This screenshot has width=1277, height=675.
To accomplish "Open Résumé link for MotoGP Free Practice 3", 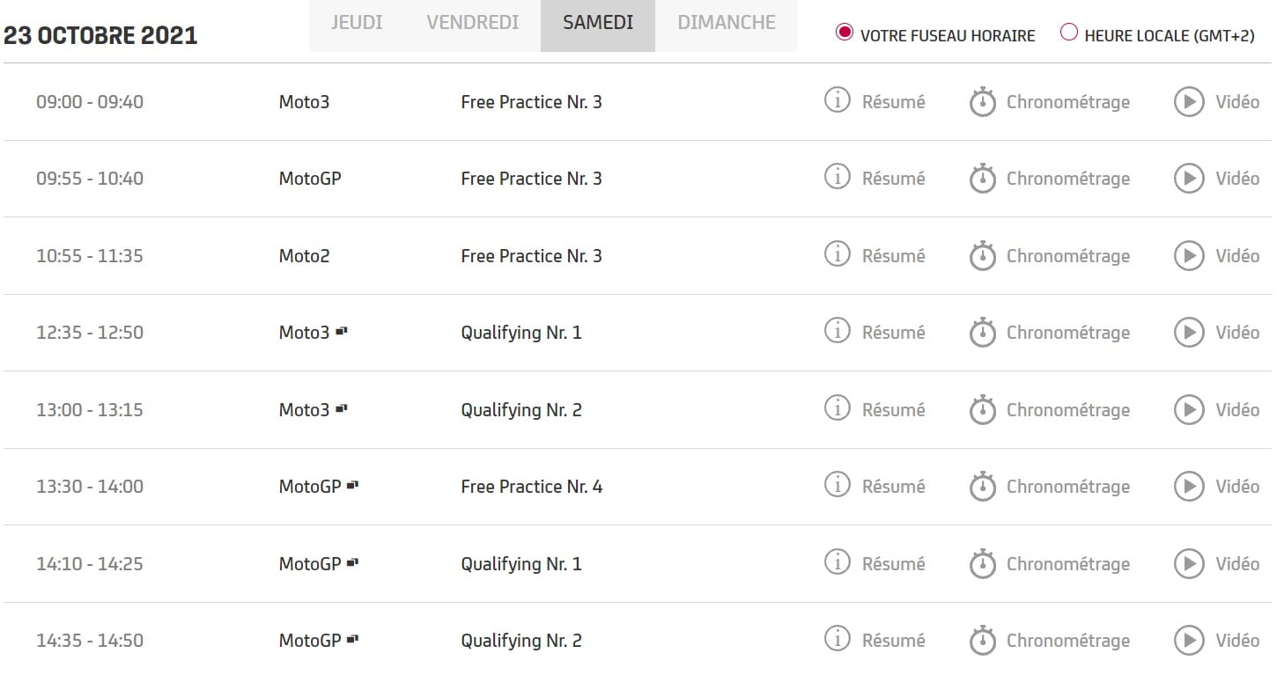I will (893, 179).
